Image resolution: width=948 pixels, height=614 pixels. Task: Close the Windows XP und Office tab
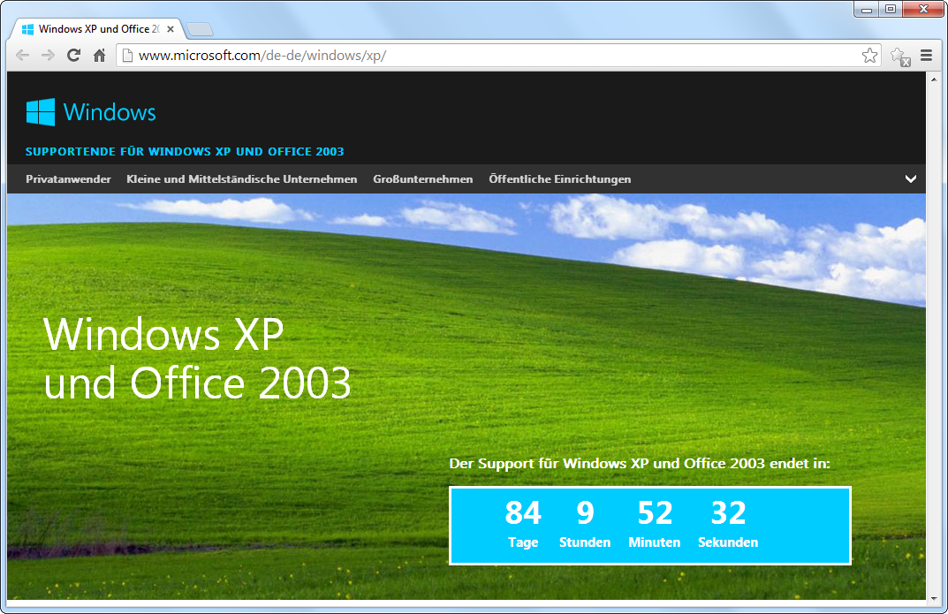(x=171, y=29)
